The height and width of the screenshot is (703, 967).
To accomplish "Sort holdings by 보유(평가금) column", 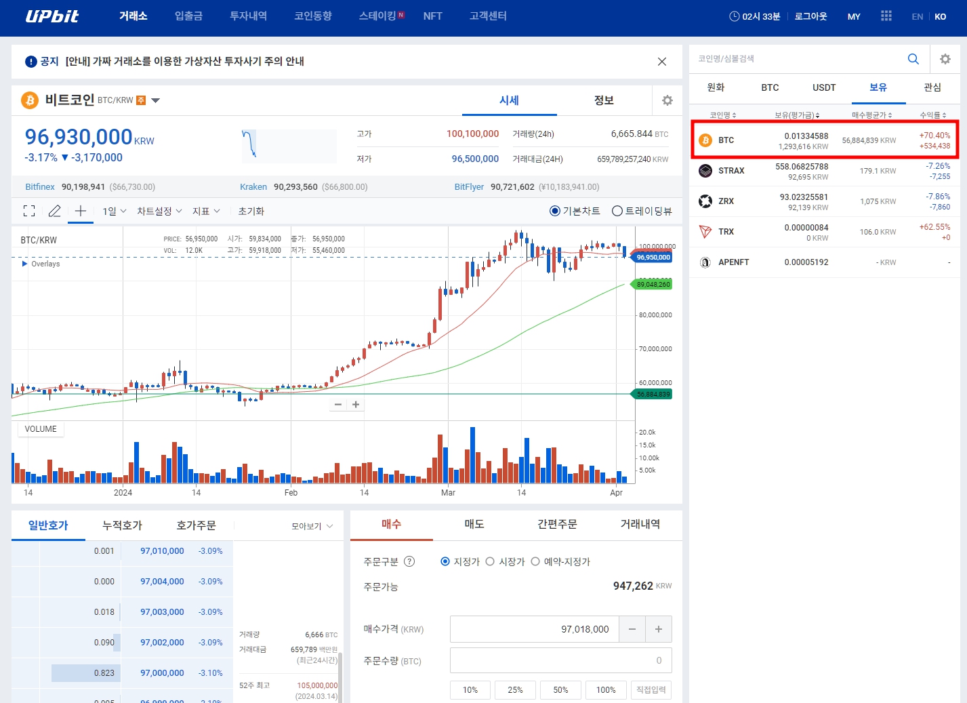I will point(798,115).
